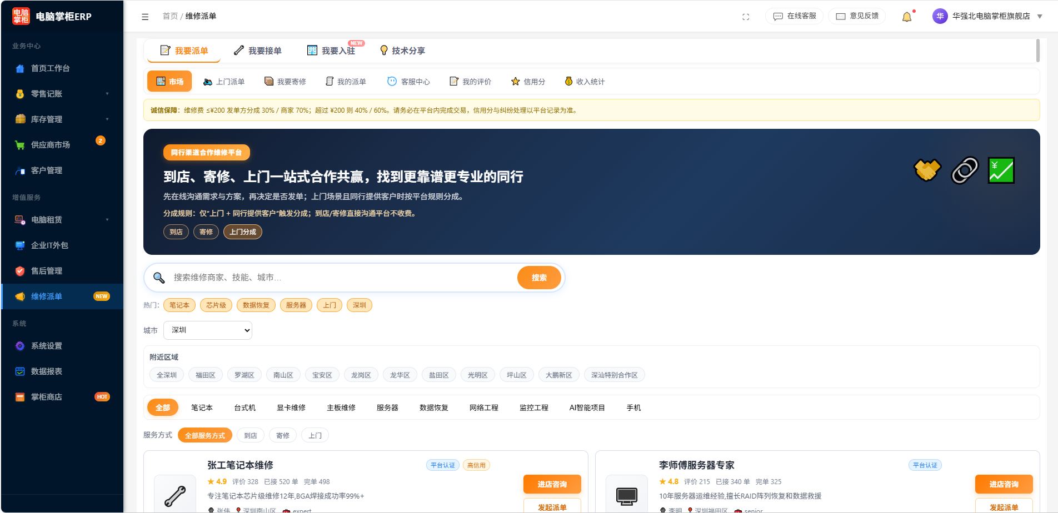Click the orange 搜索 button

539,278
